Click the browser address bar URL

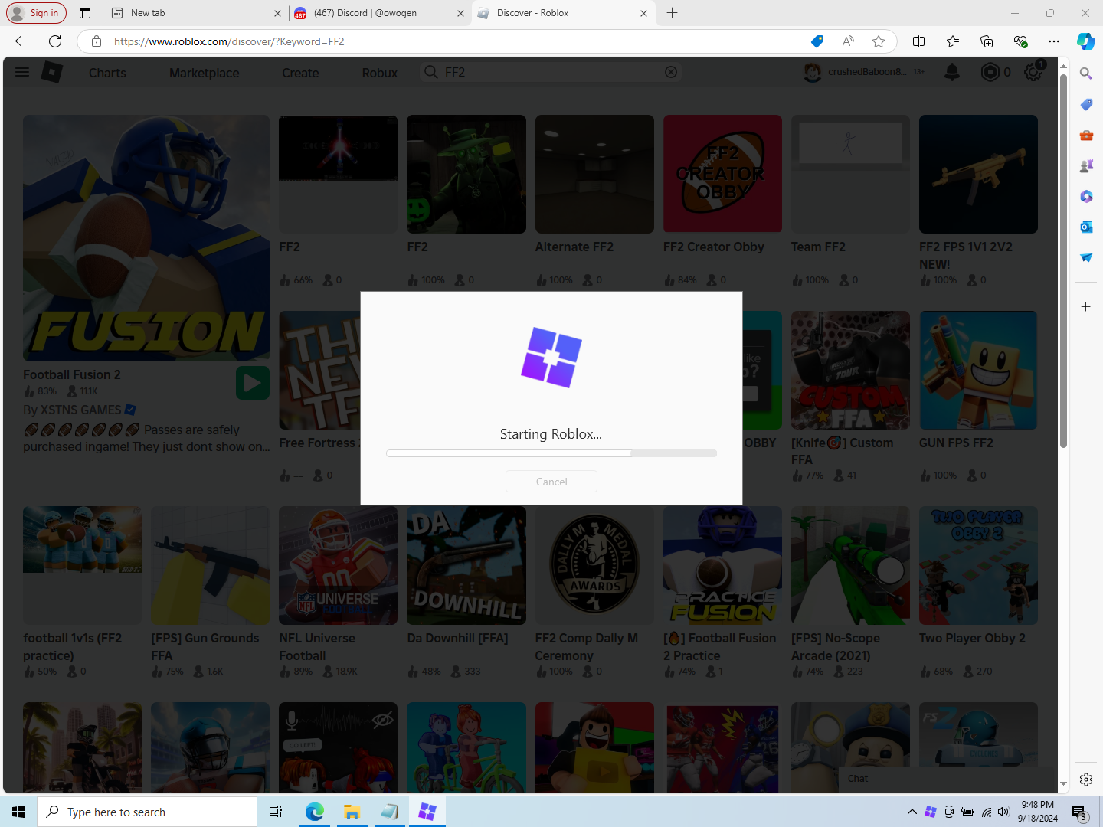pos(230,41)
